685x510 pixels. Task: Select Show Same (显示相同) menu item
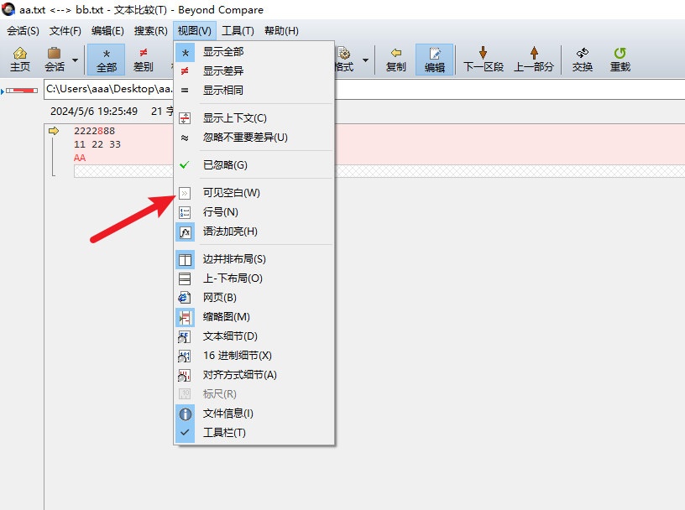pos(254,91)
